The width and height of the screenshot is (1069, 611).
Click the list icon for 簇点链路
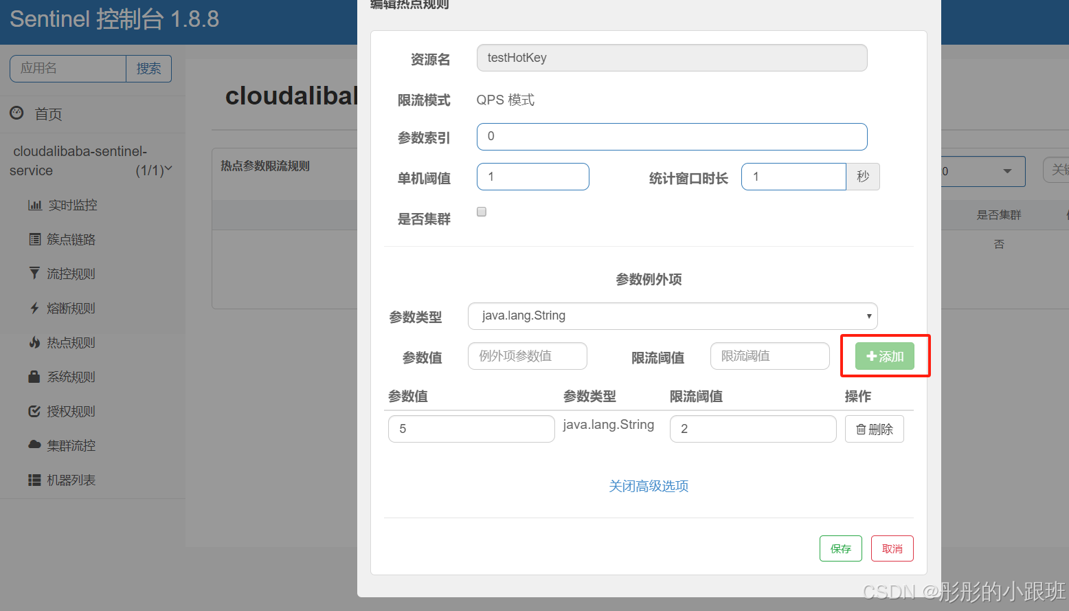coord(35,239)
